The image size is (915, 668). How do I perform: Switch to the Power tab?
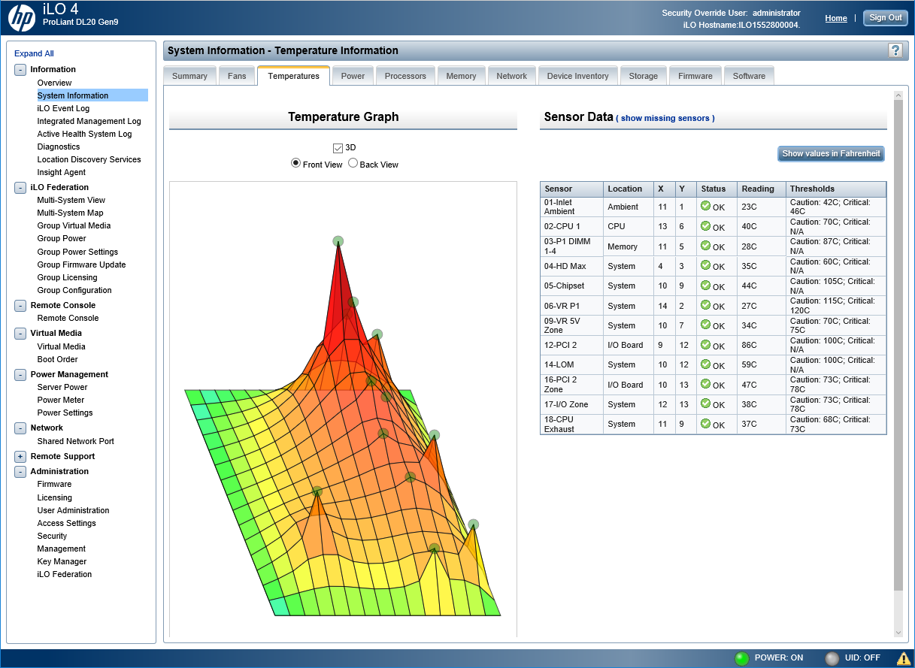[x=353, y=76]
